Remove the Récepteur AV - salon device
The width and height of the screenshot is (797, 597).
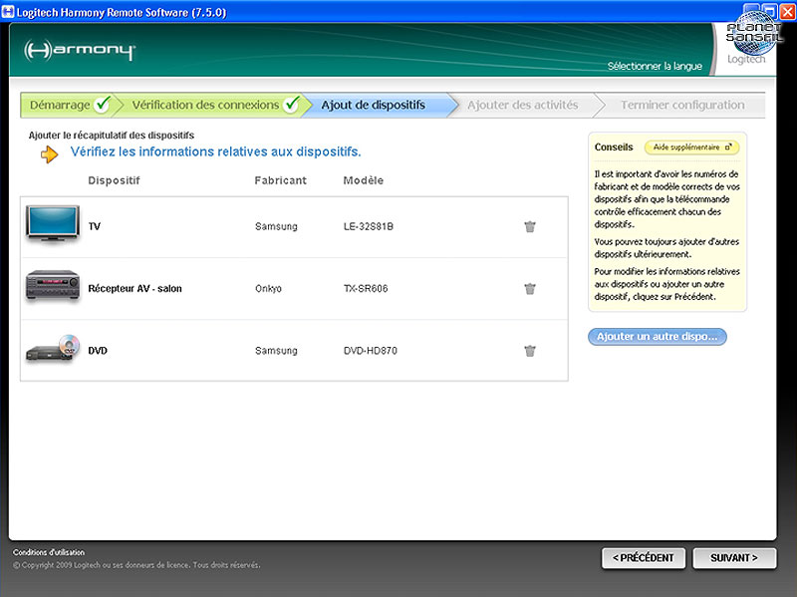pyautogui.click(x=530, y=289)
